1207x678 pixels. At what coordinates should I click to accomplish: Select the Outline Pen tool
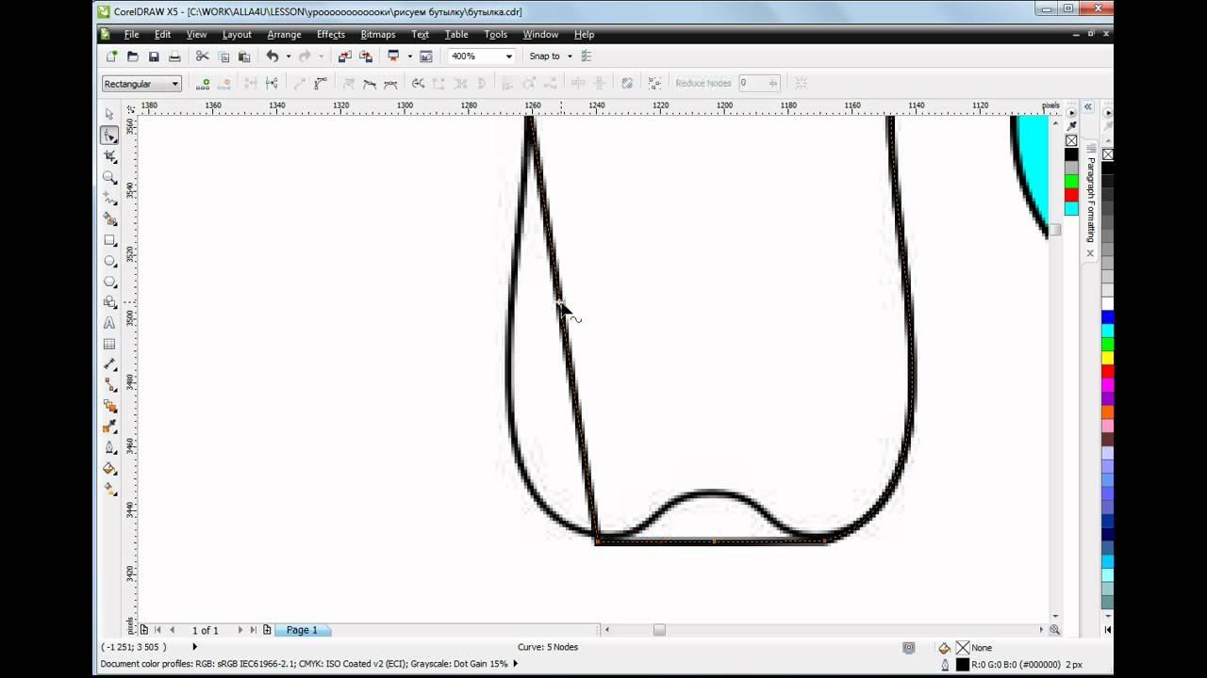click(x=109, y=447)
